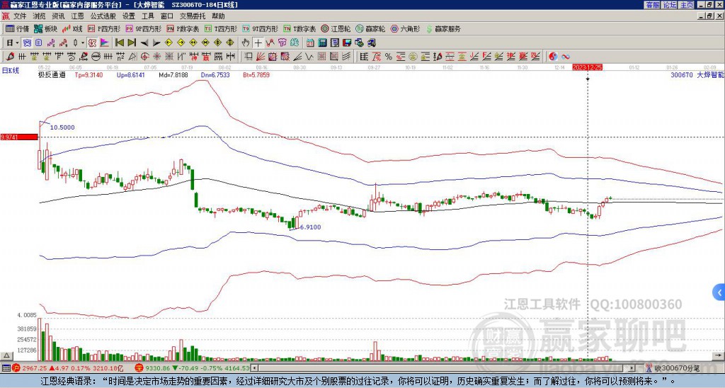Open the 9T四方形 tool
725x388 pixels.
point(261,28)
